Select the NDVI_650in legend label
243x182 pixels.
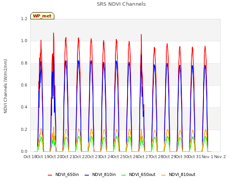[67, 174]
